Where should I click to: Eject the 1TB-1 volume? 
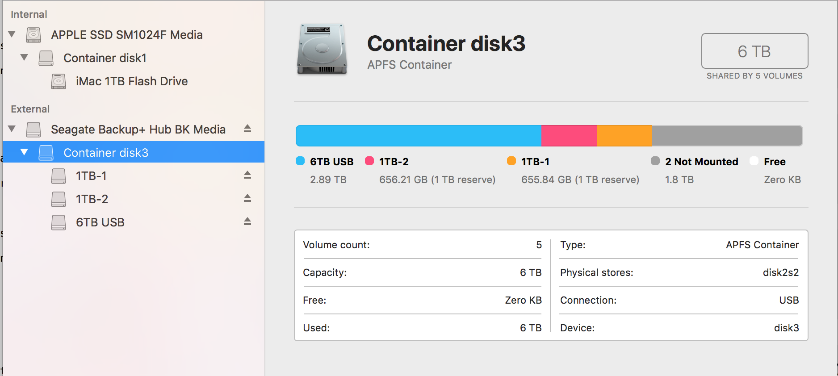click(x=247, y=175)
